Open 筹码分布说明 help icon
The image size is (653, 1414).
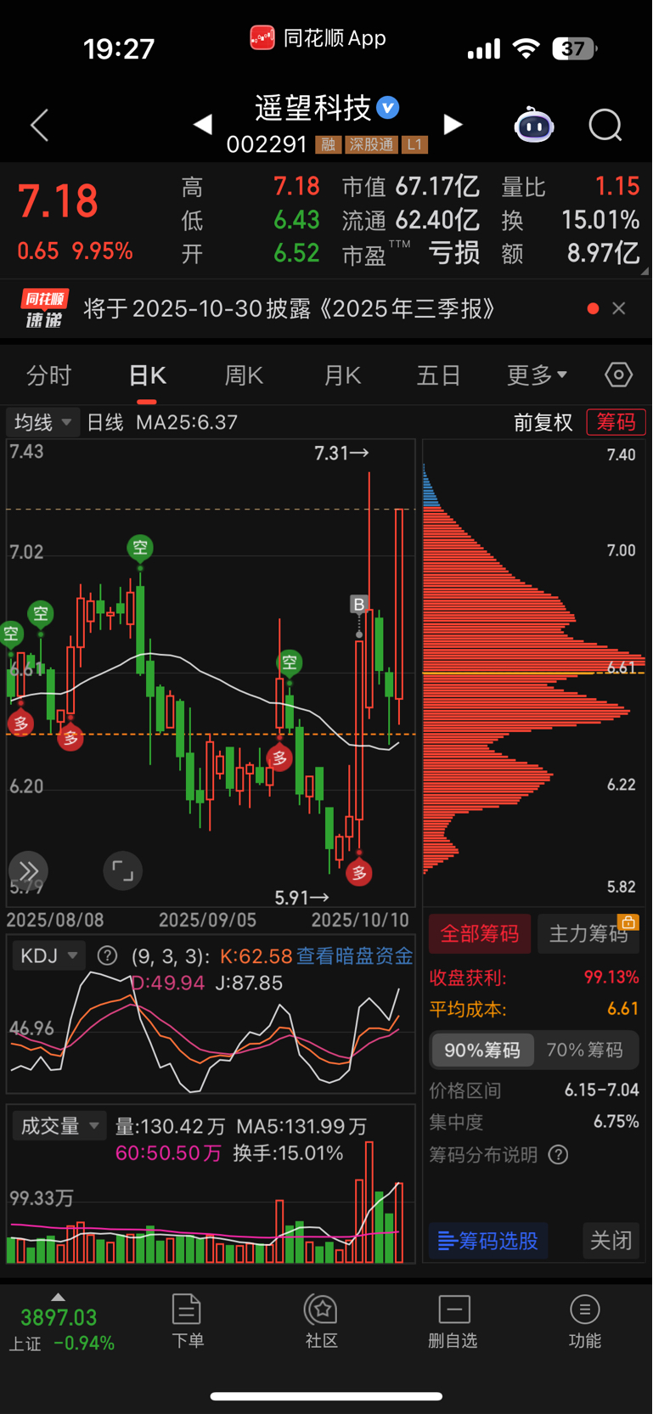(x=558, y=1155)
